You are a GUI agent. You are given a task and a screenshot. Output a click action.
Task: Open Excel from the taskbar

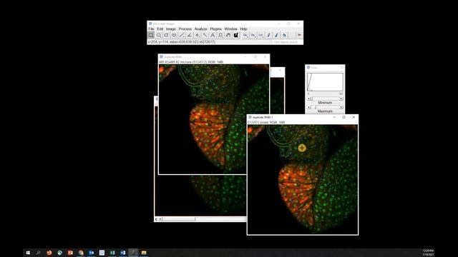click(112, 253)
